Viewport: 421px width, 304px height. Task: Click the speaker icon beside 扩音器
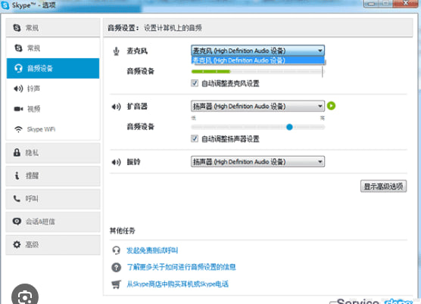(117, 107)
